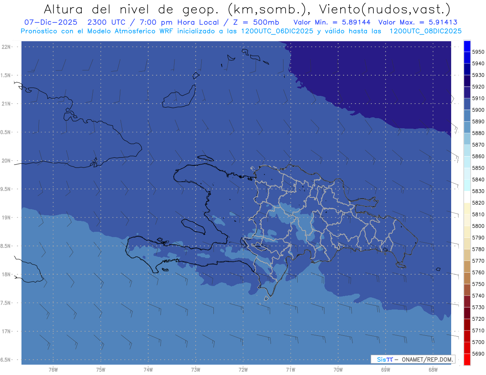Click the 'Valor Max. = 5.91413' readout
486x375 pixels.
418,22
